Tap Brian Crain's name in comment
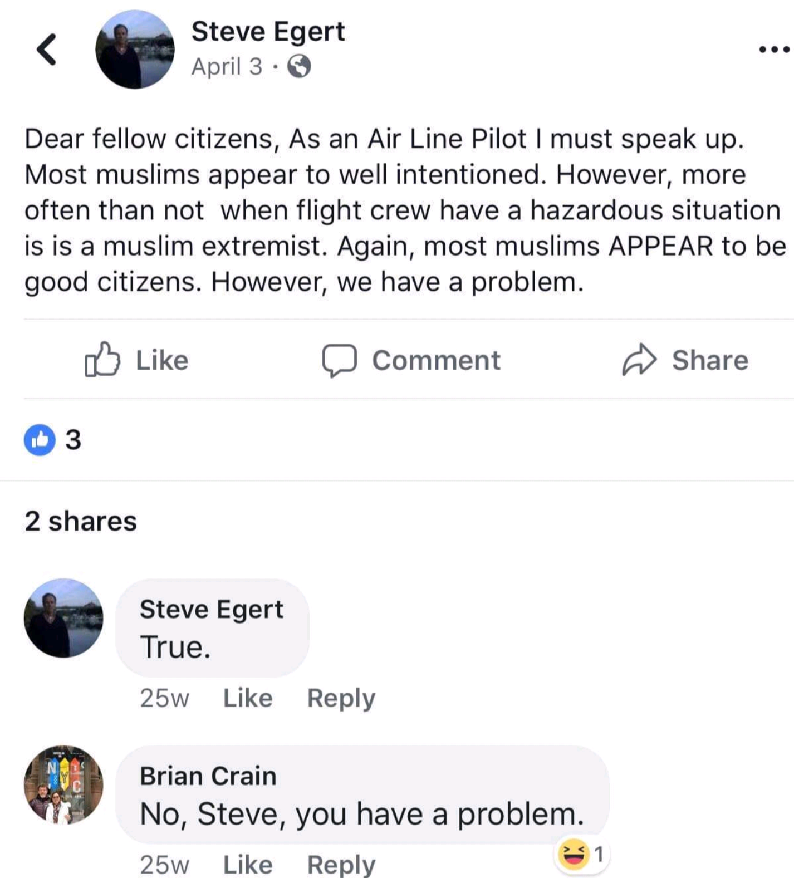 point(208,776)
